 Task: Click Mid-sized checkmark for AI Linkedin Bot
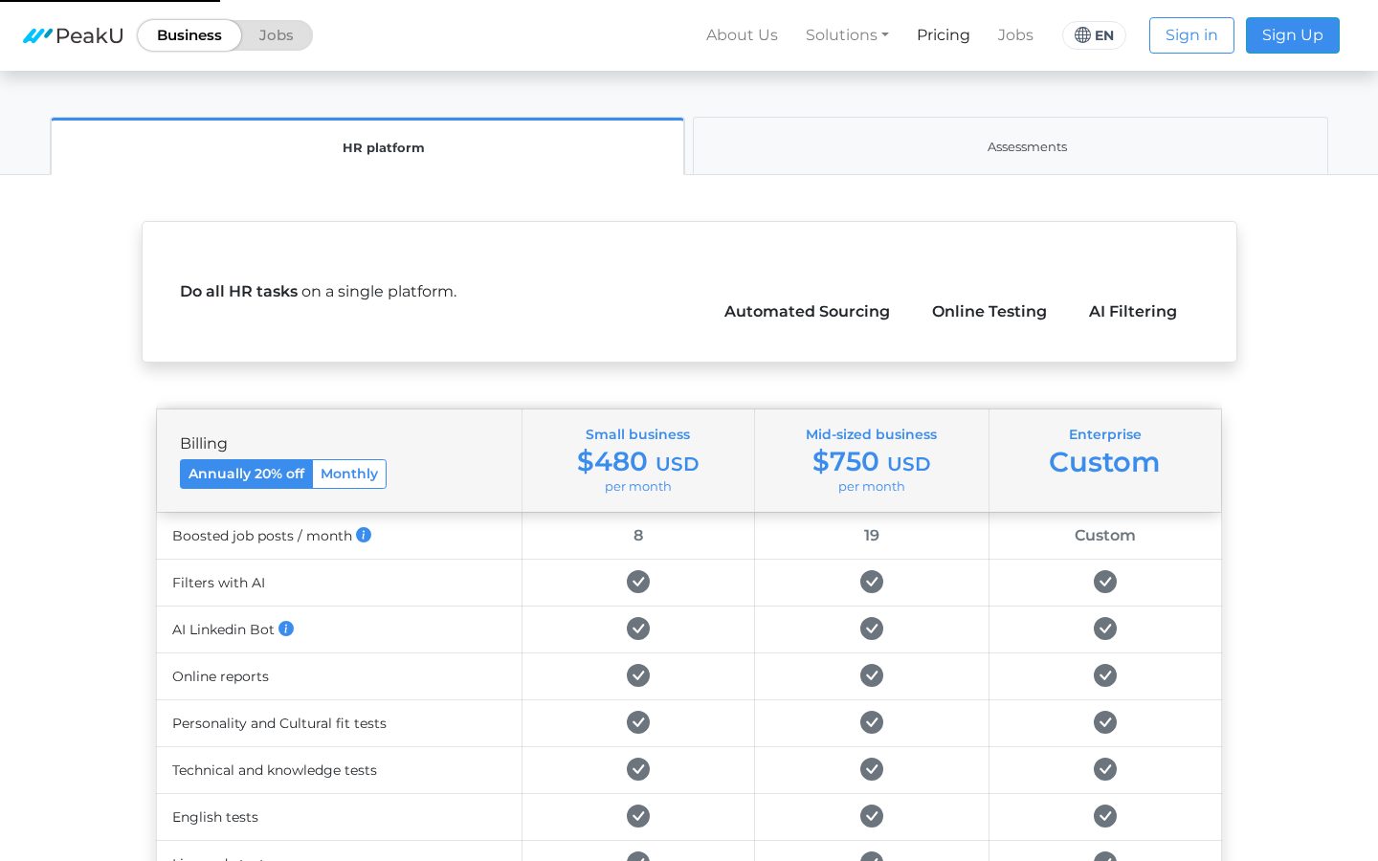pos(872,629)
